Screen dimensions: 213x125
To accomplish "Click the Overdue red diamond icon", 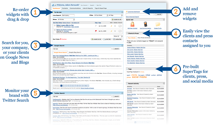I will click(61, 39).
